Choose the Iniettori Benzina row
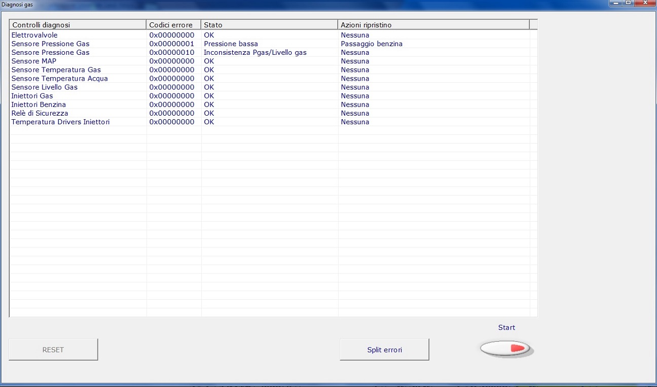Viewport: 657px width, 387px height. click(39, 104)
